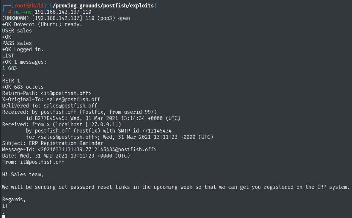The width and height of the screenshot is (352, 218).
Task: Click the it@postfish.off Return-Path address
Action: pyautogui.click(x=66, y=93)
